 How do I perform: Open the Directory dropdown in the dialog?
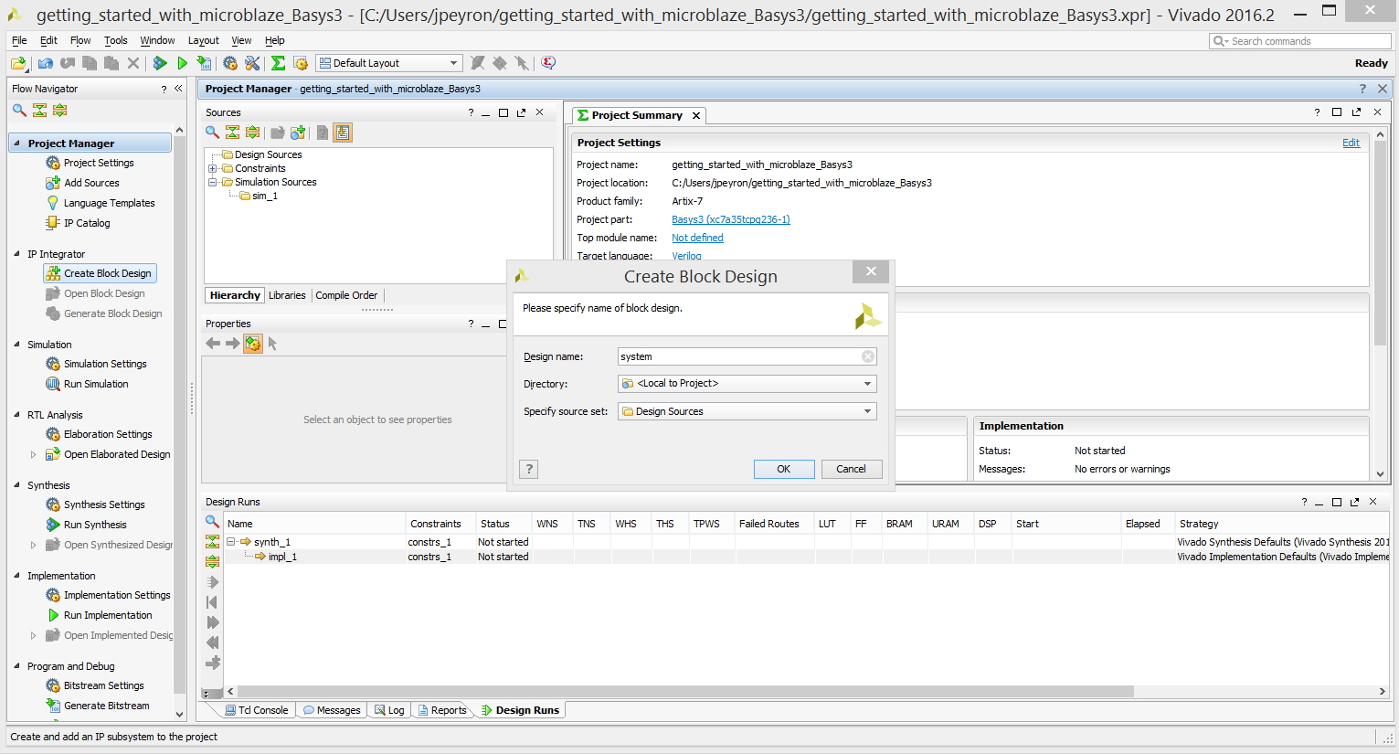tap(747, 384)
